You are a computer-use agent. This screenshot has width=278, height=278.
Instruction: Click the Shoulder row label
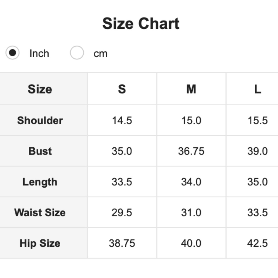click(x=40, y=120)
